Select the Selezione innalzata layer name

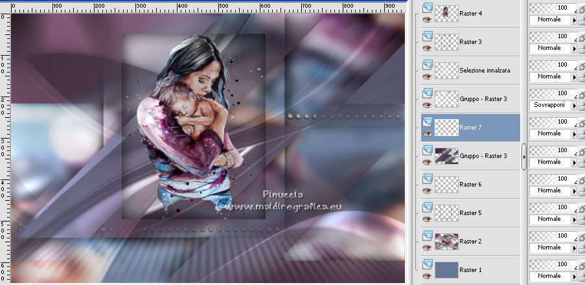[485, 70]
